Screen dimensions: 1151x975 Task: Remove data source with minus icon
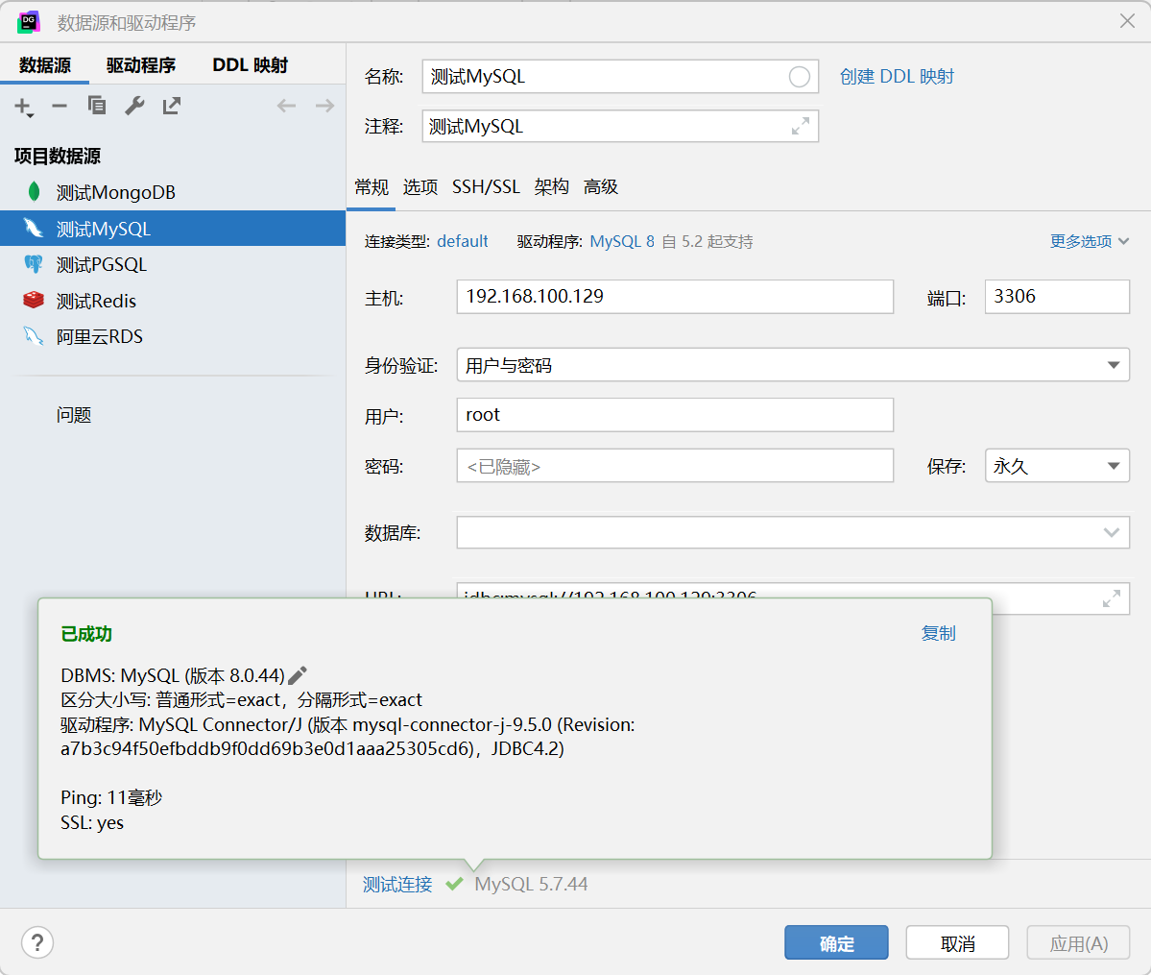[x=60, y=106]
